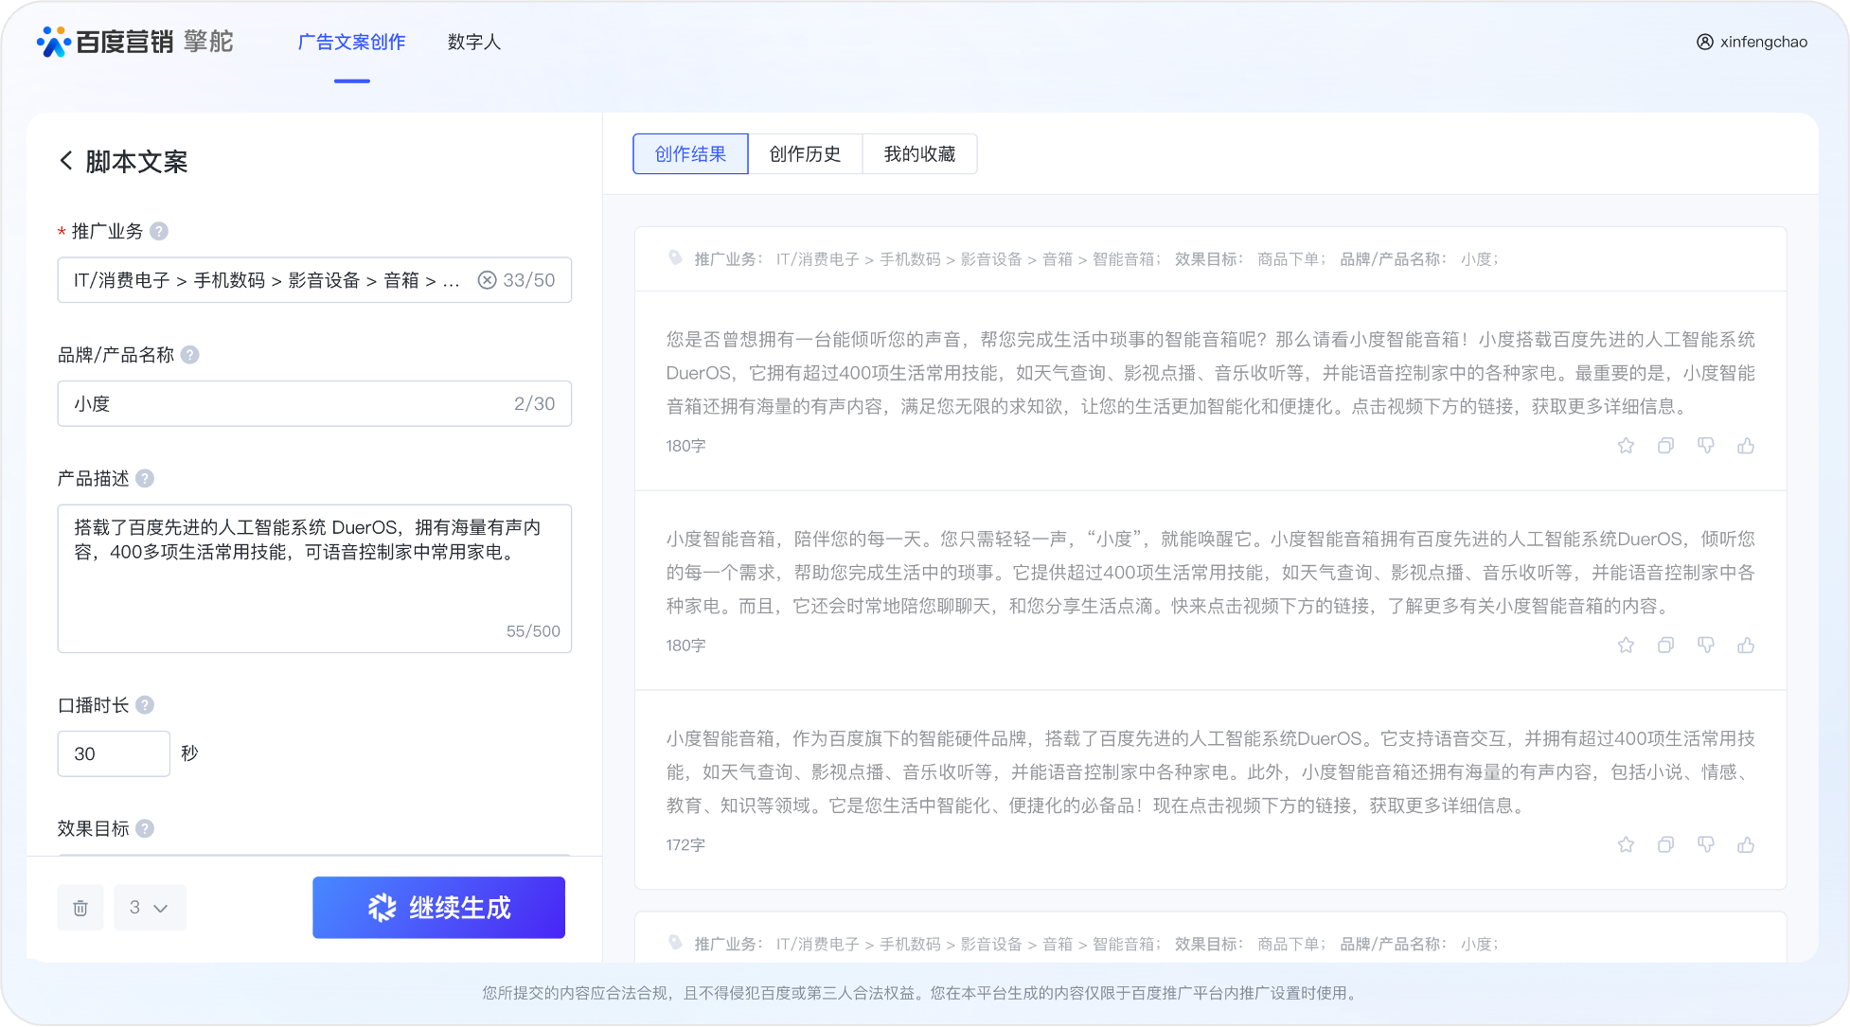Viewport: 1850px width, 1027px height.
Task: Open help icon next to 产品描述
Action: point(145,478)
